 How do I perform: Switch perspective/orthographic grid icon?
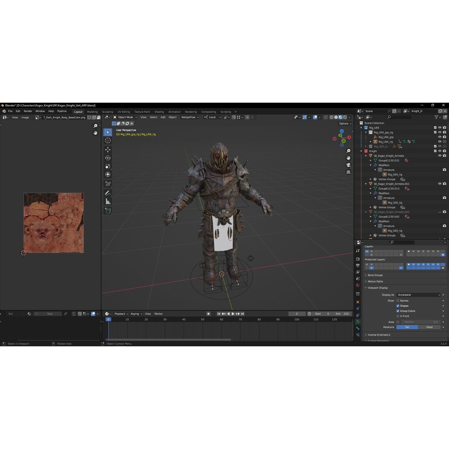[348, 172]
